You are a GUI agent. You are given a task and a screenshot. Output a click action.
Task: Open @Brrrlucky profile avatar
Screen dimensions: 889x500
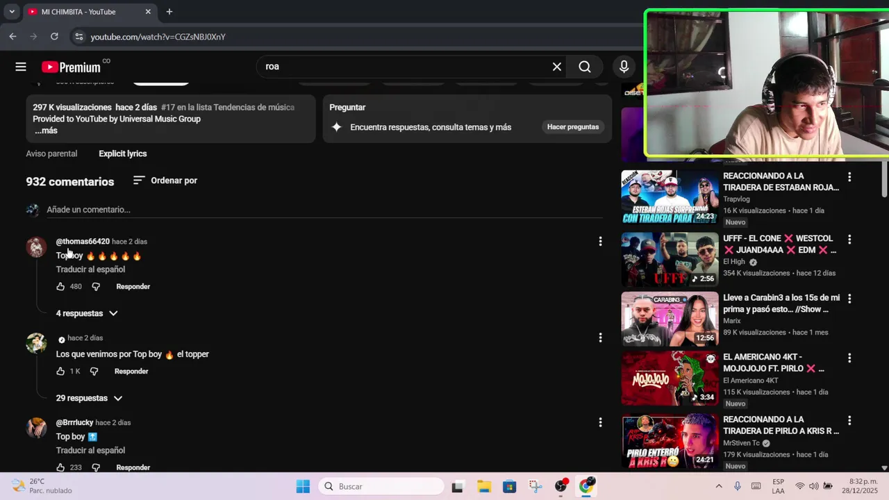coord(36,428)
